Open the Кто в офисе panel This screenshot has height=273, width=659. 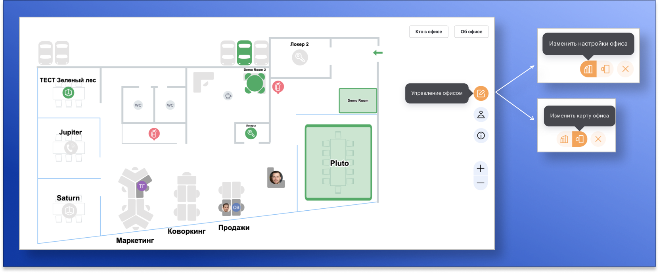click(428, 32)
